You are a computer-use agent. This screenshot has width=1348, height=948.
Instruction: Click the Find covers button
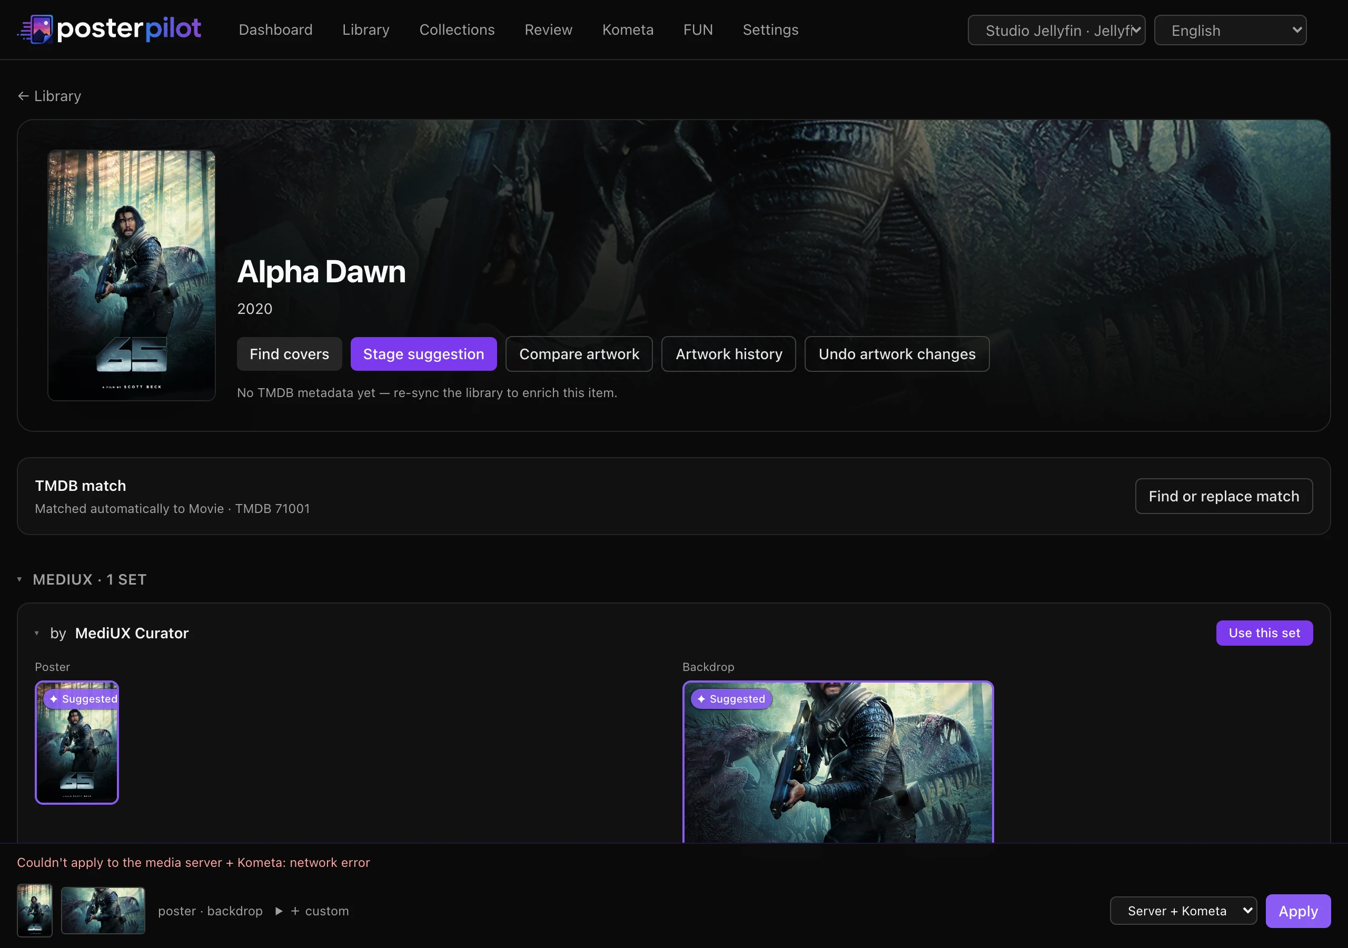[290, 353]
